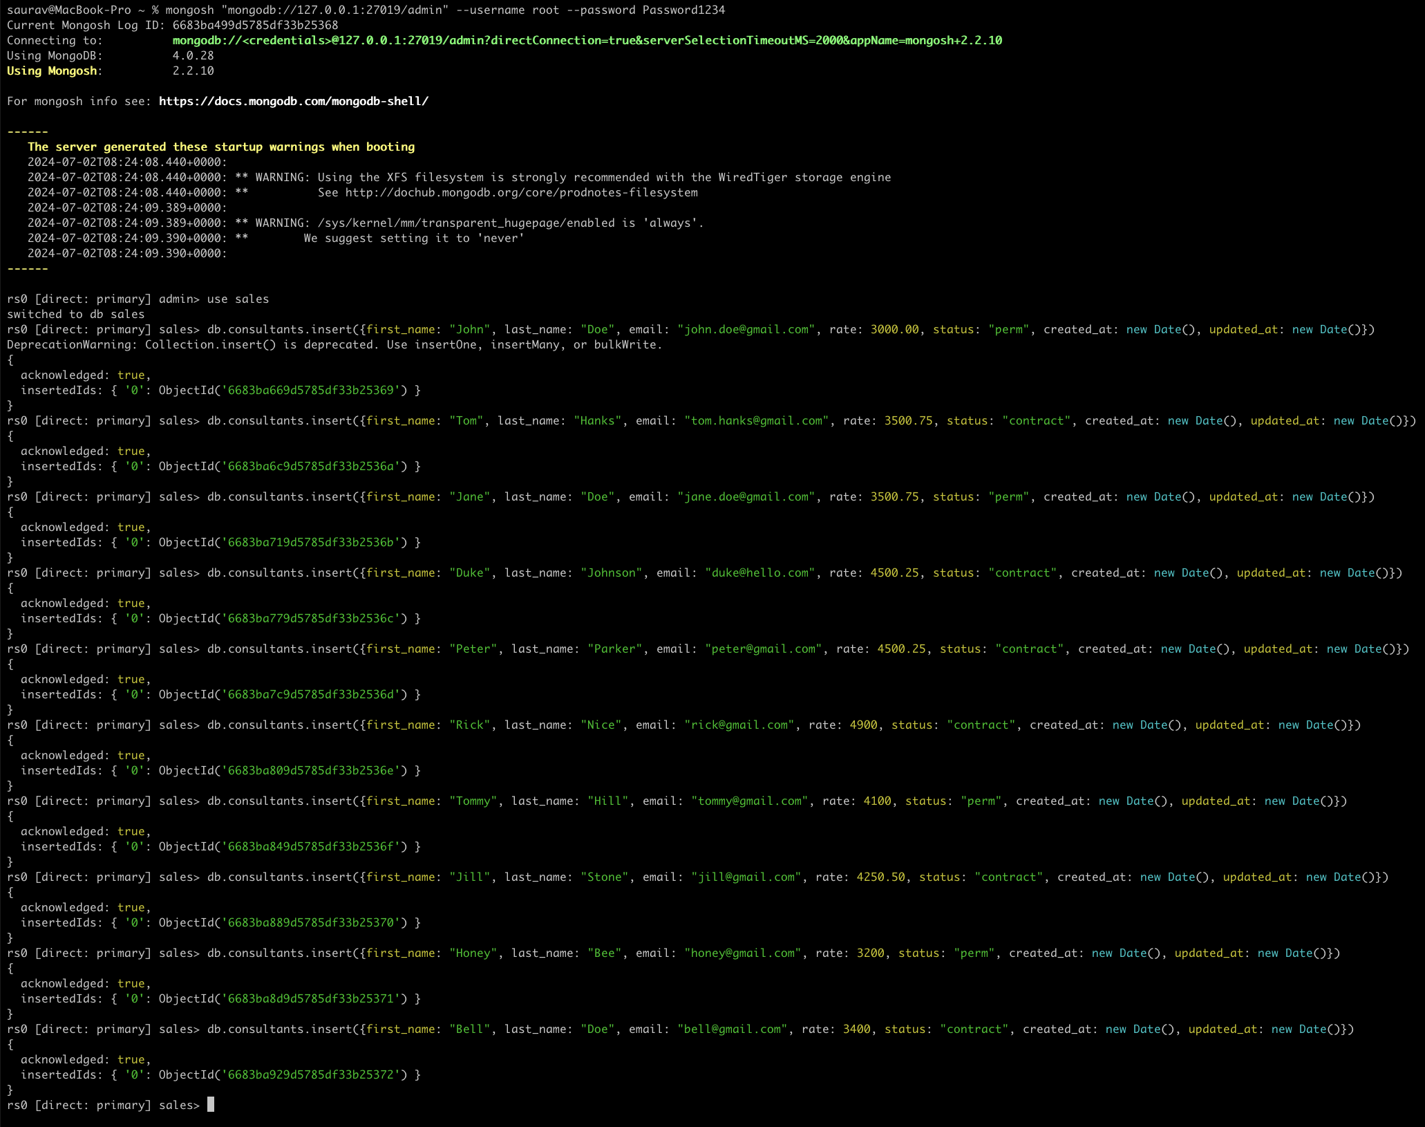1425x1127 pixels.
Task: Click the first_name value "Peter"
Action: [473, 649]
